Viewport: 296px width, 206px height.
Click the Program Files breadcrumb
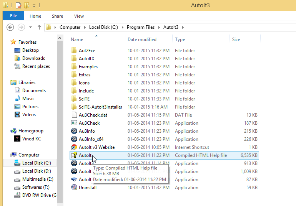[141, 27]
